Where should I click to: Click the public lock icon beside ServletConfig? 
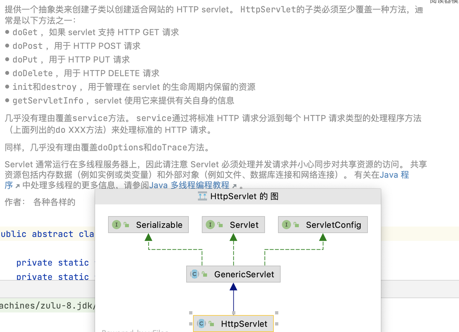[296, 225]
